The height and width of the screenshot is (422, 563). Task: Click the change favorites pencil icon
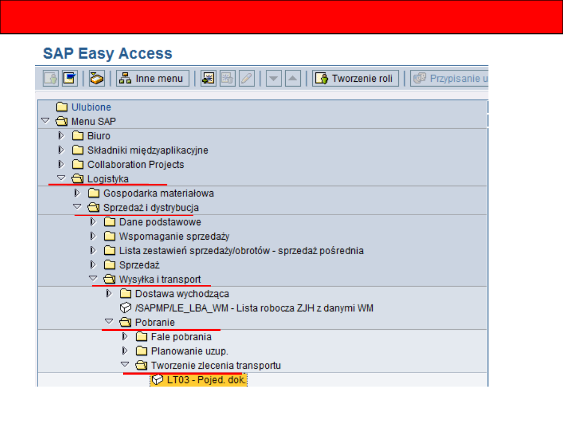click(x=247, y=79)
